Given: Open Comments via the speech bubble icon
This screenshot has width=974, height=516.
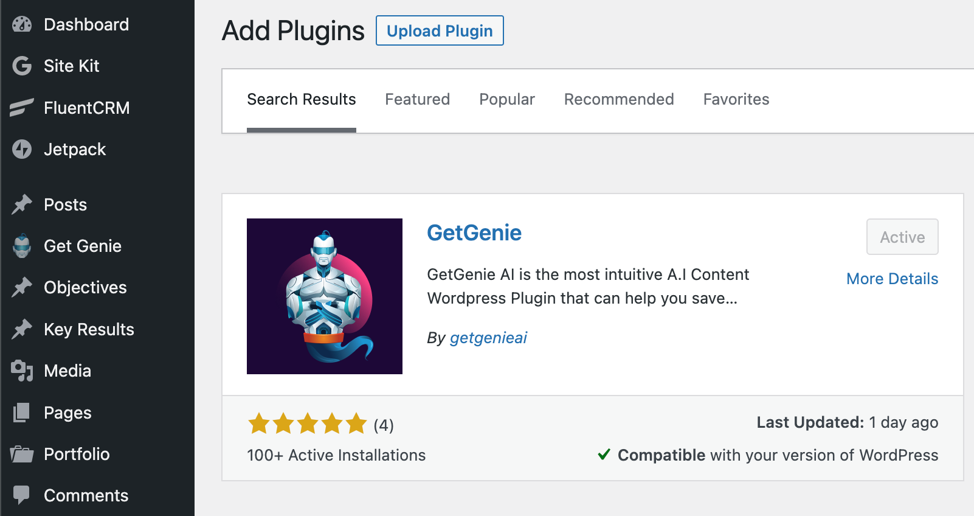Looking at the screenshot, I should pos(22,495).
